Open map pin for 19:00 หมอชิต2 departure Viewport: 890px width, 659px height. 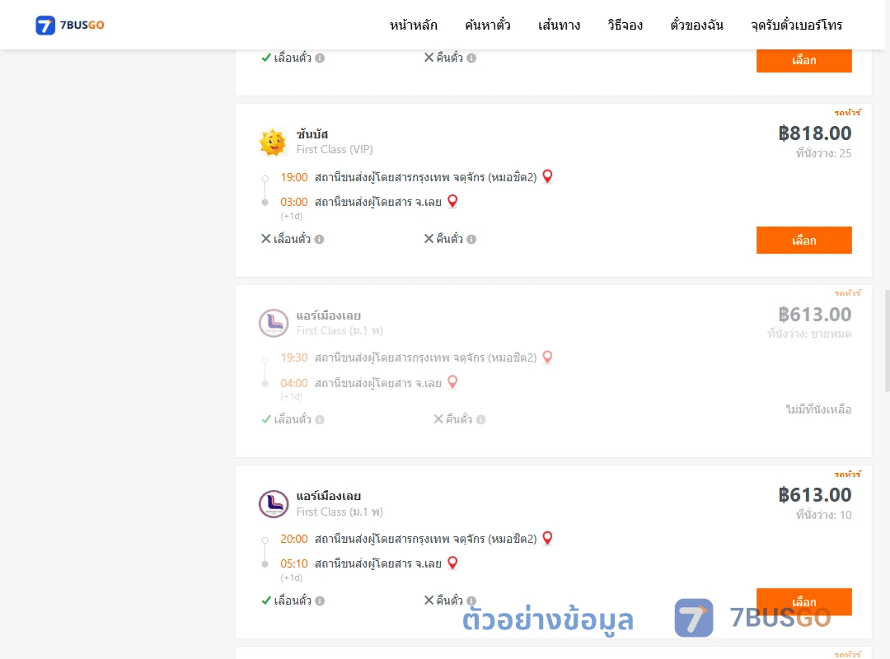click(548, 176)
